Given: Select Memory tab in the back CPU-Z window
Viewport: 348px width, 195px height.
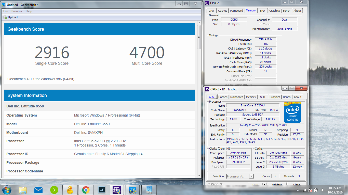Looking at the screenshot, I should click(251, 10).
